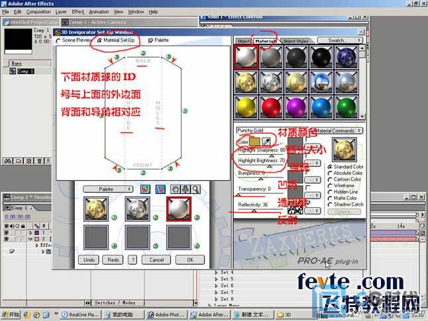
Task: Select the arrow tool with green badge
Action: coord(145,189)
